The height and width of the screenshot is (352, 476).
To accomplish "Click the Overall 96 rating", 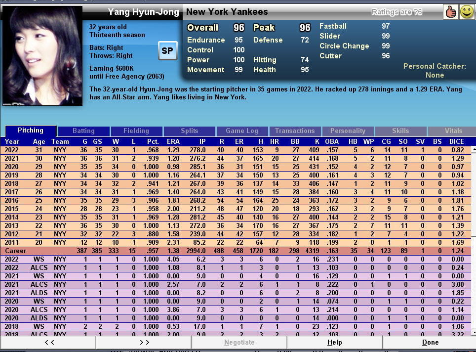I will pos(216,28).
